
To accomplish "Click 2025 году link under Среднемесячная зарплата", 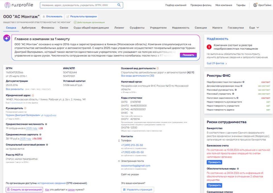I will tap(26, 139).
